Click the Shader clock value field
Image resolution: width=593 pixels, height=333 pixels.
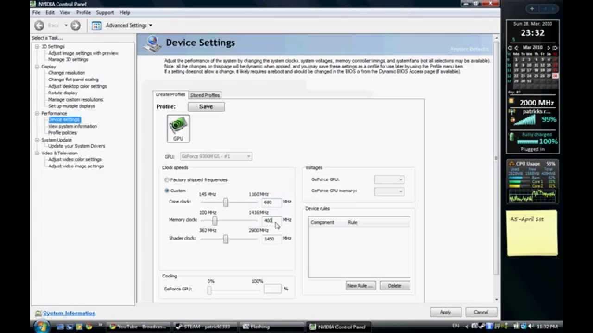[271, 239]
